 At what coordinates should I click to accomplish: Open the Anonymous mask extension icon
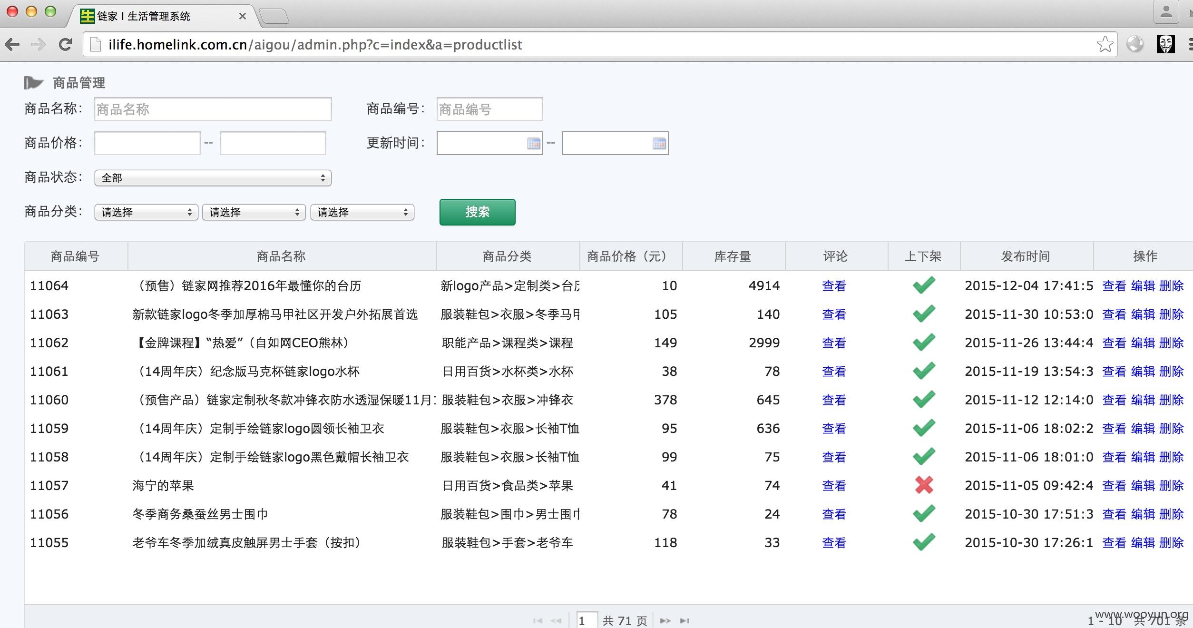(1166, 44)
